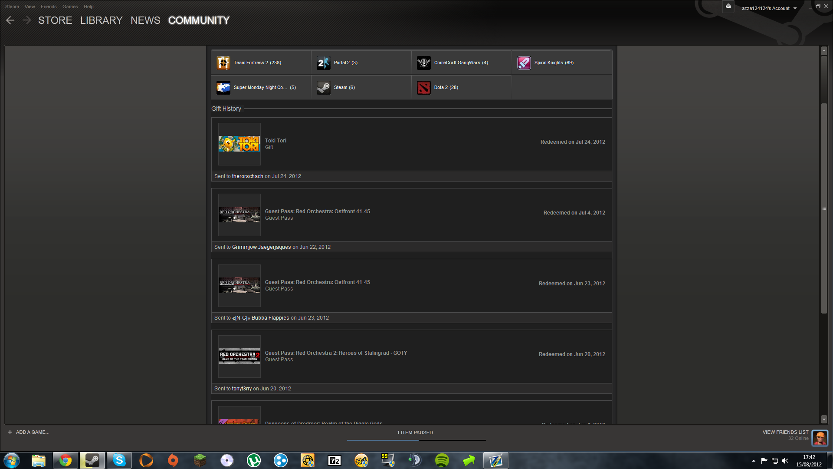Open the inbox notification envelope icon
The width and height of the screenshot is (833, 469).
point(728,7)
